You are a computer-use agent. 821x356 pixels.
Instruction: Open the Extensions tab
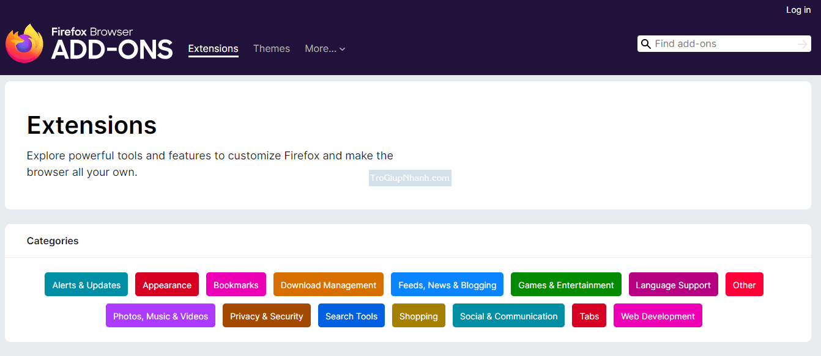(x=213, y=49)
